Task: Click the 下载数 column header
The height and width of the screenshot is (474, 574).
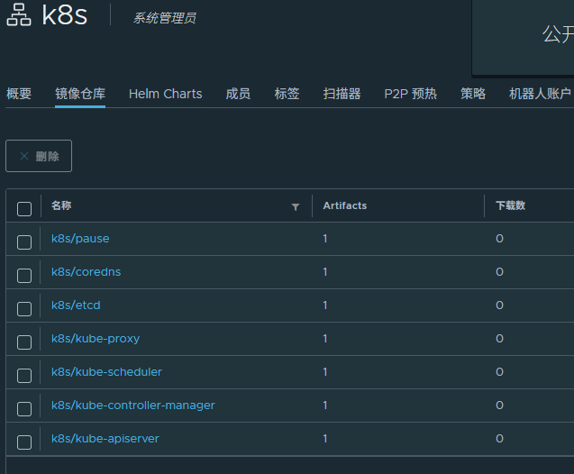Action: [510, 205]
